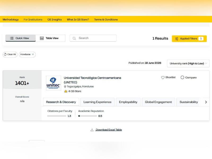
Task: Click the Academic Reputation score bar
Action: (87, 116)
